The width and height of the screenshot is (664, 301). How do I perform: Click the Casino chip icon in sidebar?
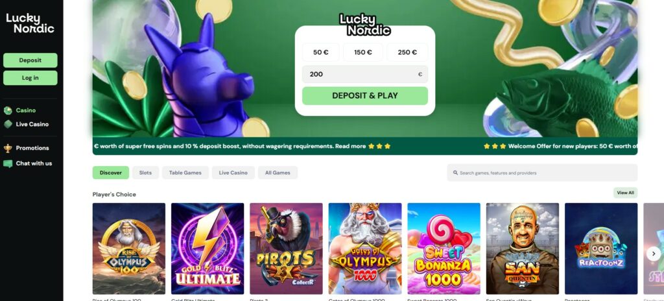pyautogui.click(x=8, y=111)
